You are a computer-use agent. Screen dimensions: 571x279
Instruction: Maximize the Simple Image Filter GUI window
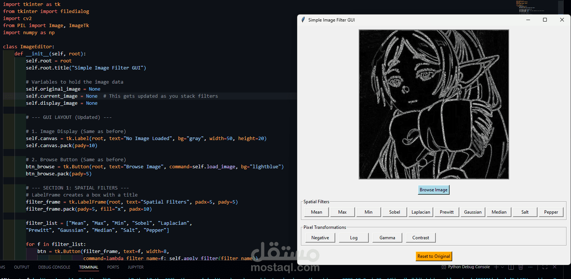[545, 20]
